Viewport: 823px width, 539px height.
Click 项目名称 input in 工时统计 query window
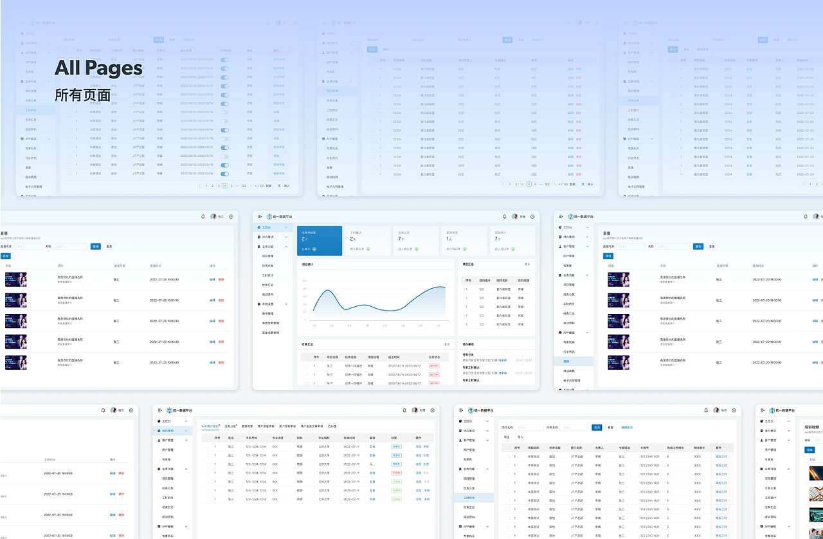pyautogui.click(x=529, y=427)
